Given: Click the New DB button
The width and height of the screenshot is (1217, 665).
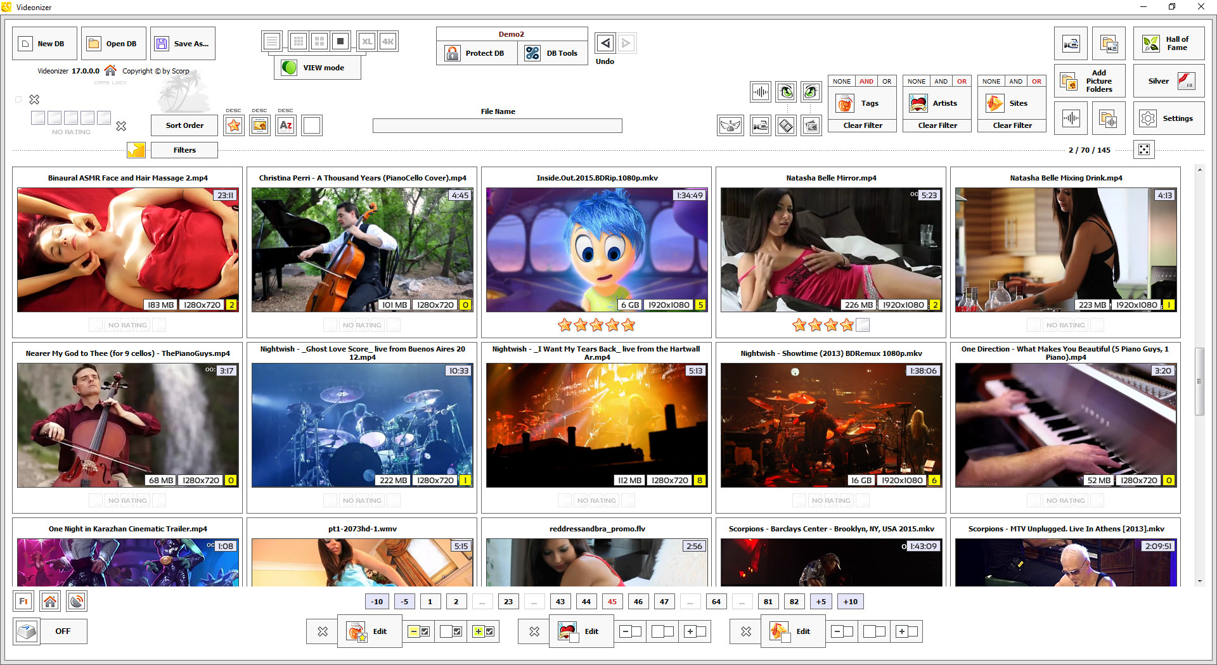Looking at the screenshot, I should (x=44, y=44).
